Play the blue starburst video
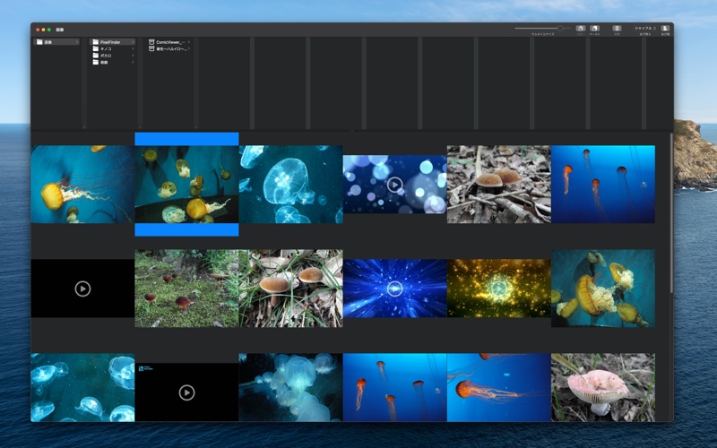Viewport: 717px width, 448px height. click(x=394, y=289)
